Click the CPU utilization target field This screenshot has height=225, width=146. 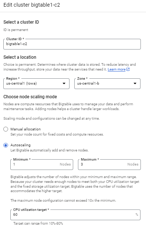click(75, 215)
